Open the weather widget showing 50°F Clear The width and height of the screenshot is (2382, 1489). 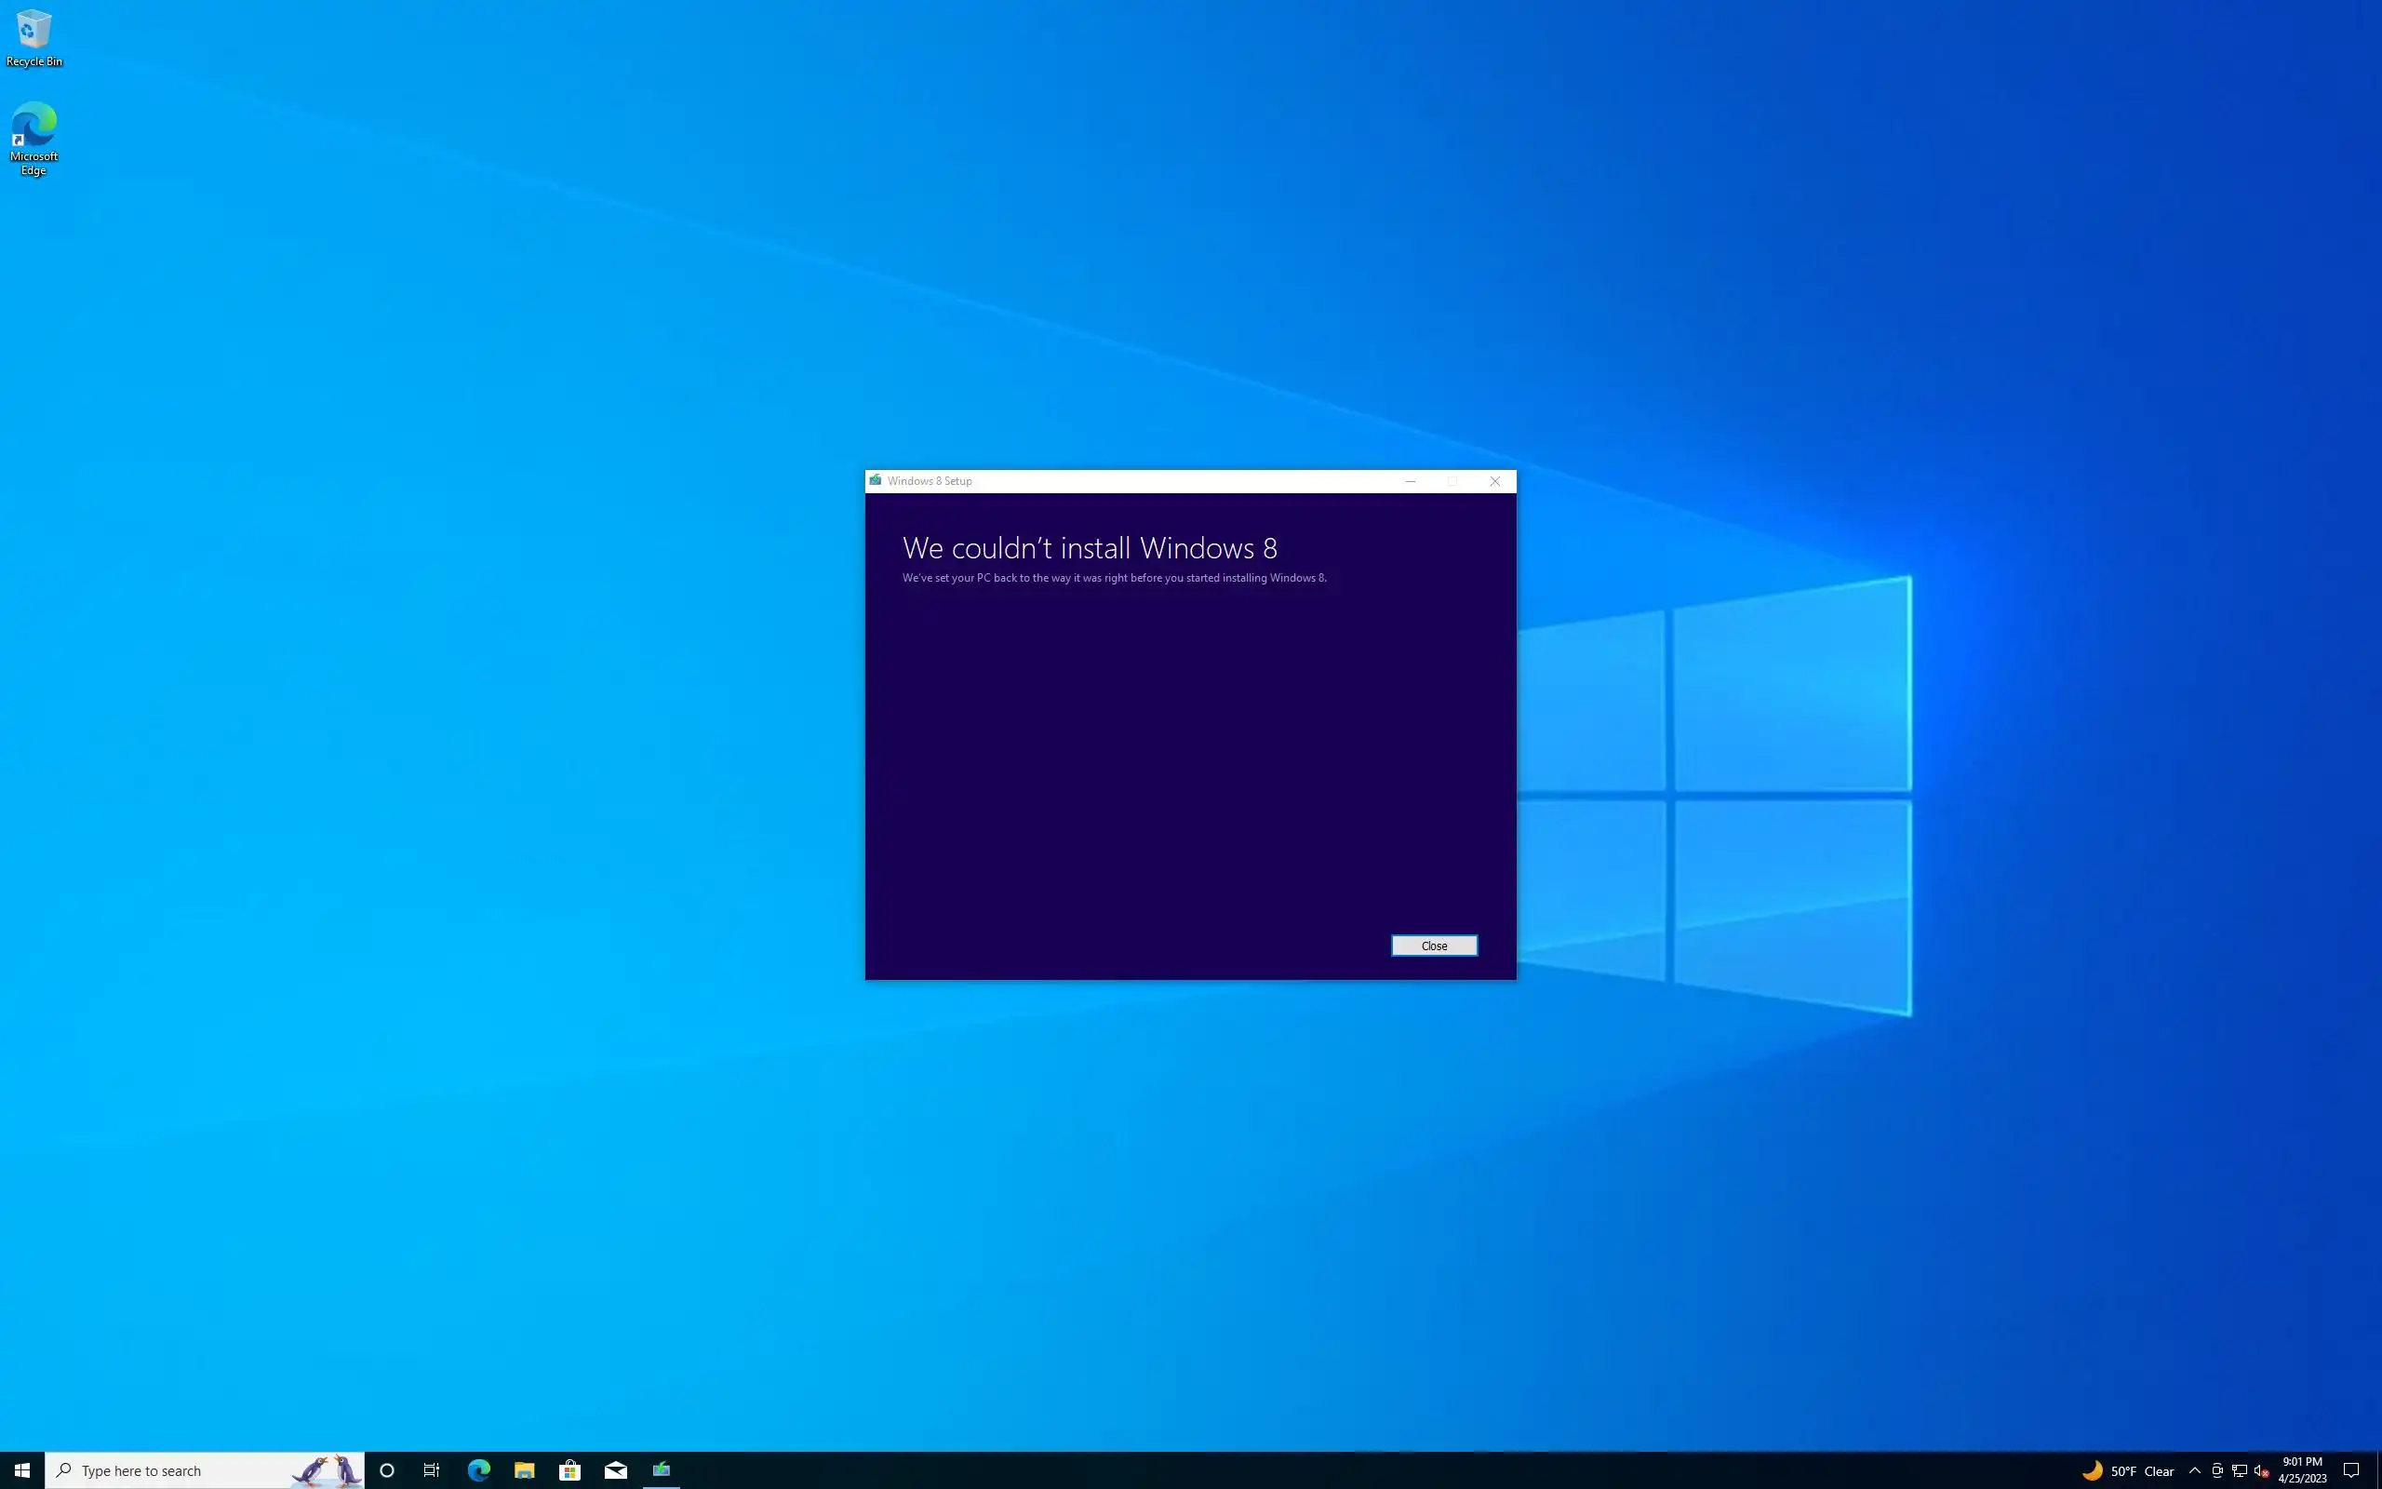[x=2127, y=1471]
